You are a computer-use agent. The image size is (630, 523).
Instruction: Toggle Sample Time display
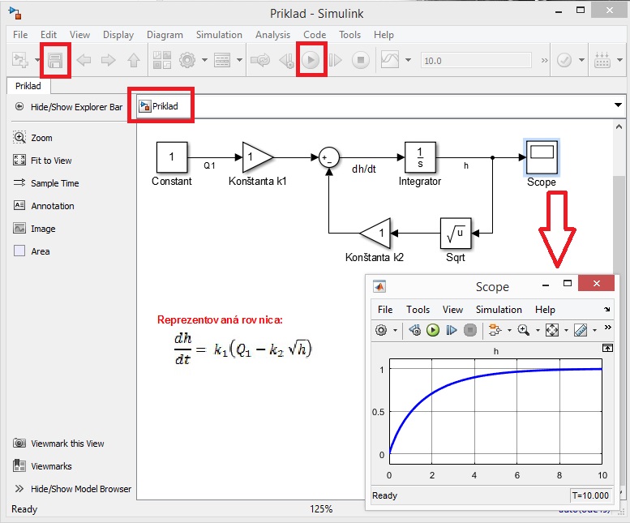45,183
